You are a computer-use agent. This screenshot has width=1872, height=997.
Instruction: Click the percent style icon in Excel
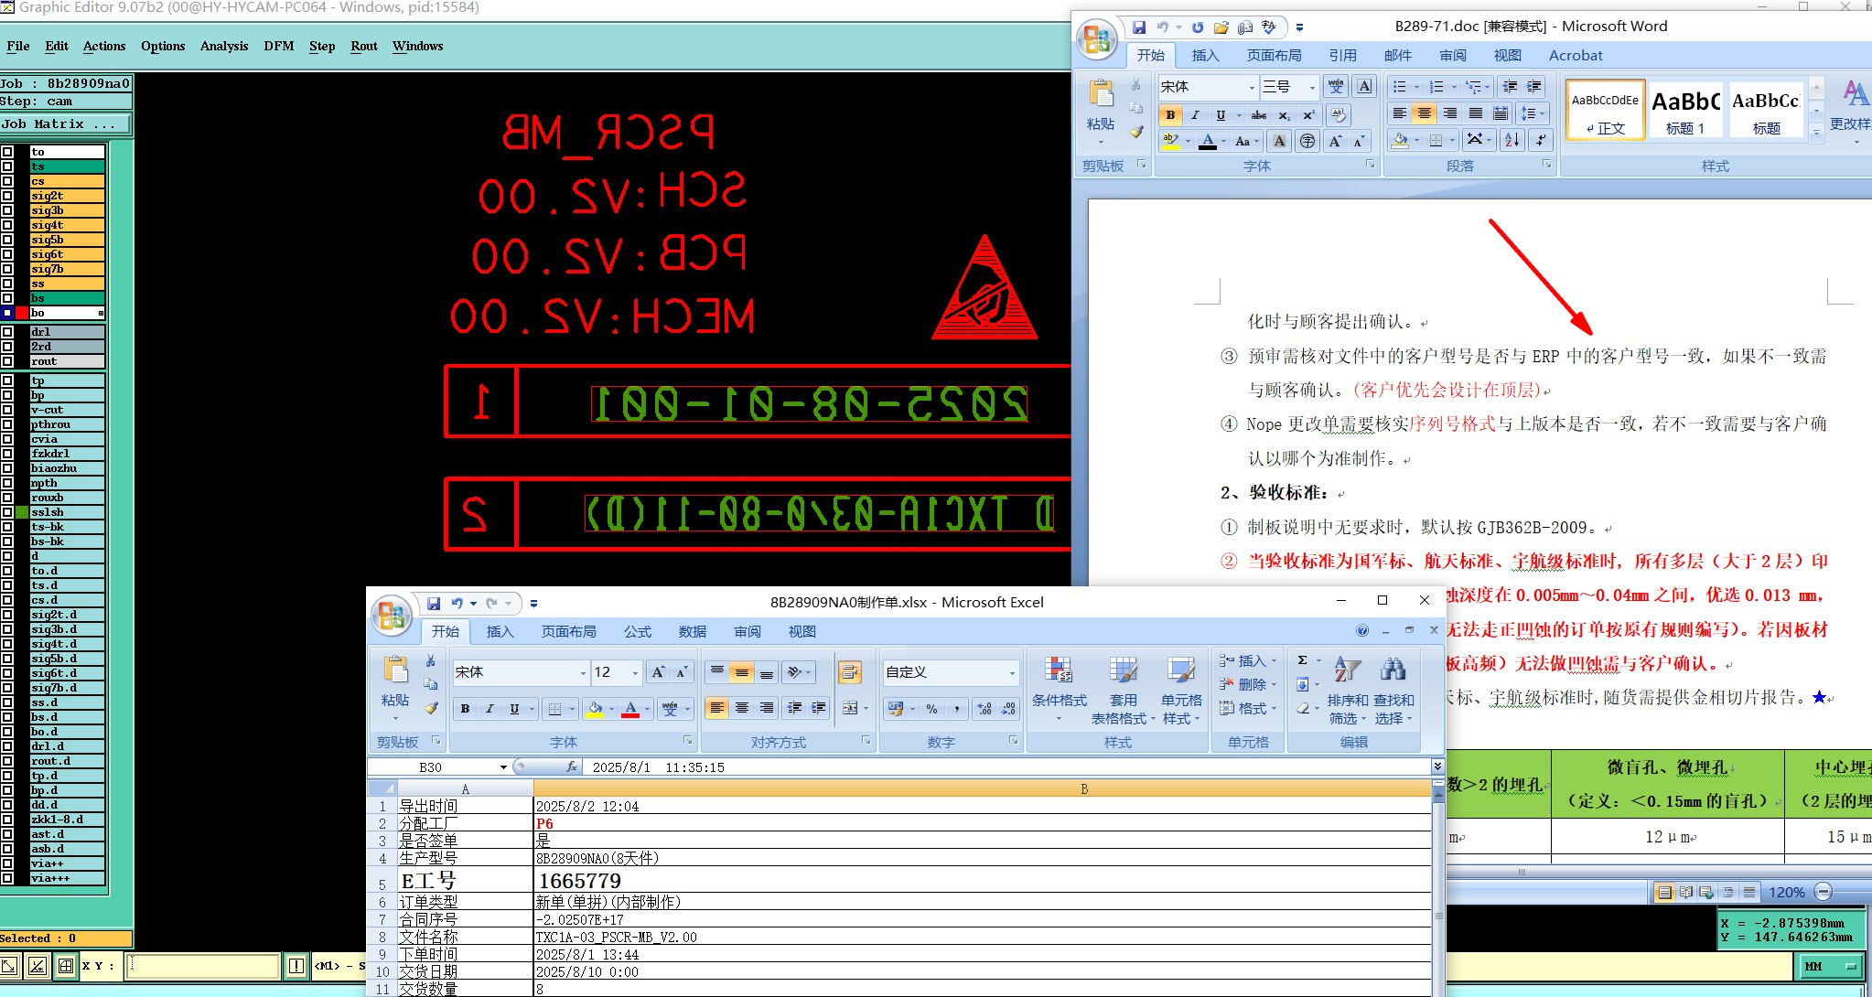[931, 709]
